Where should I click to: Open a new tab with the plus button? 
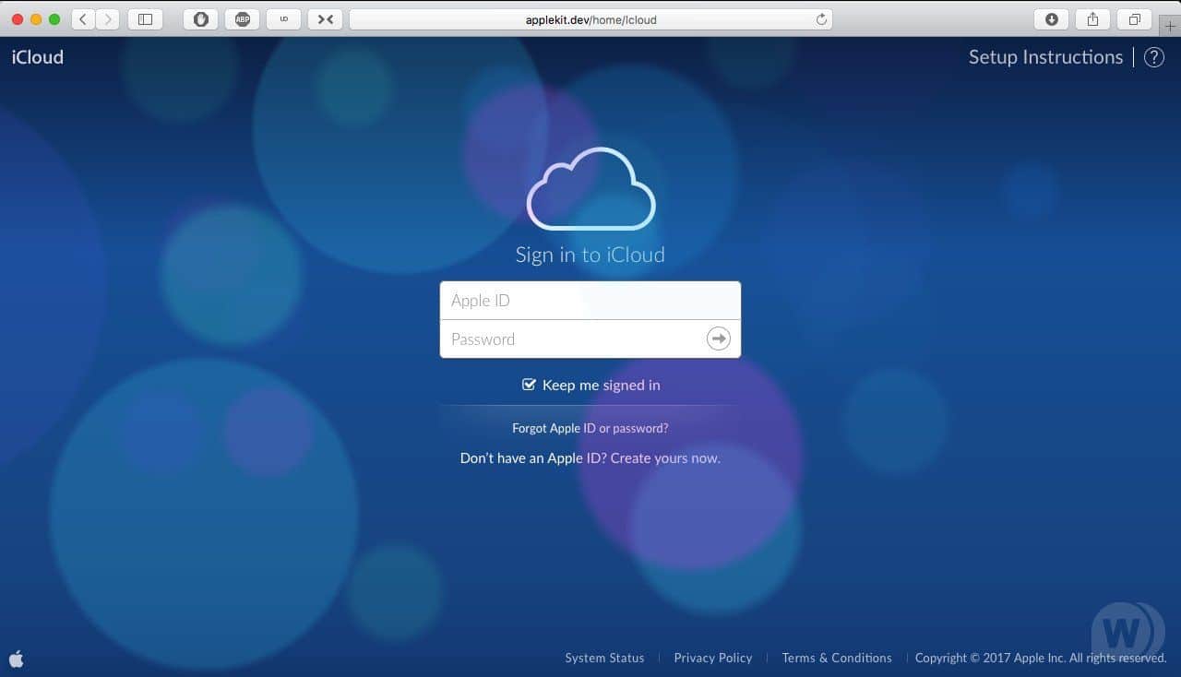coord(1170,26)
